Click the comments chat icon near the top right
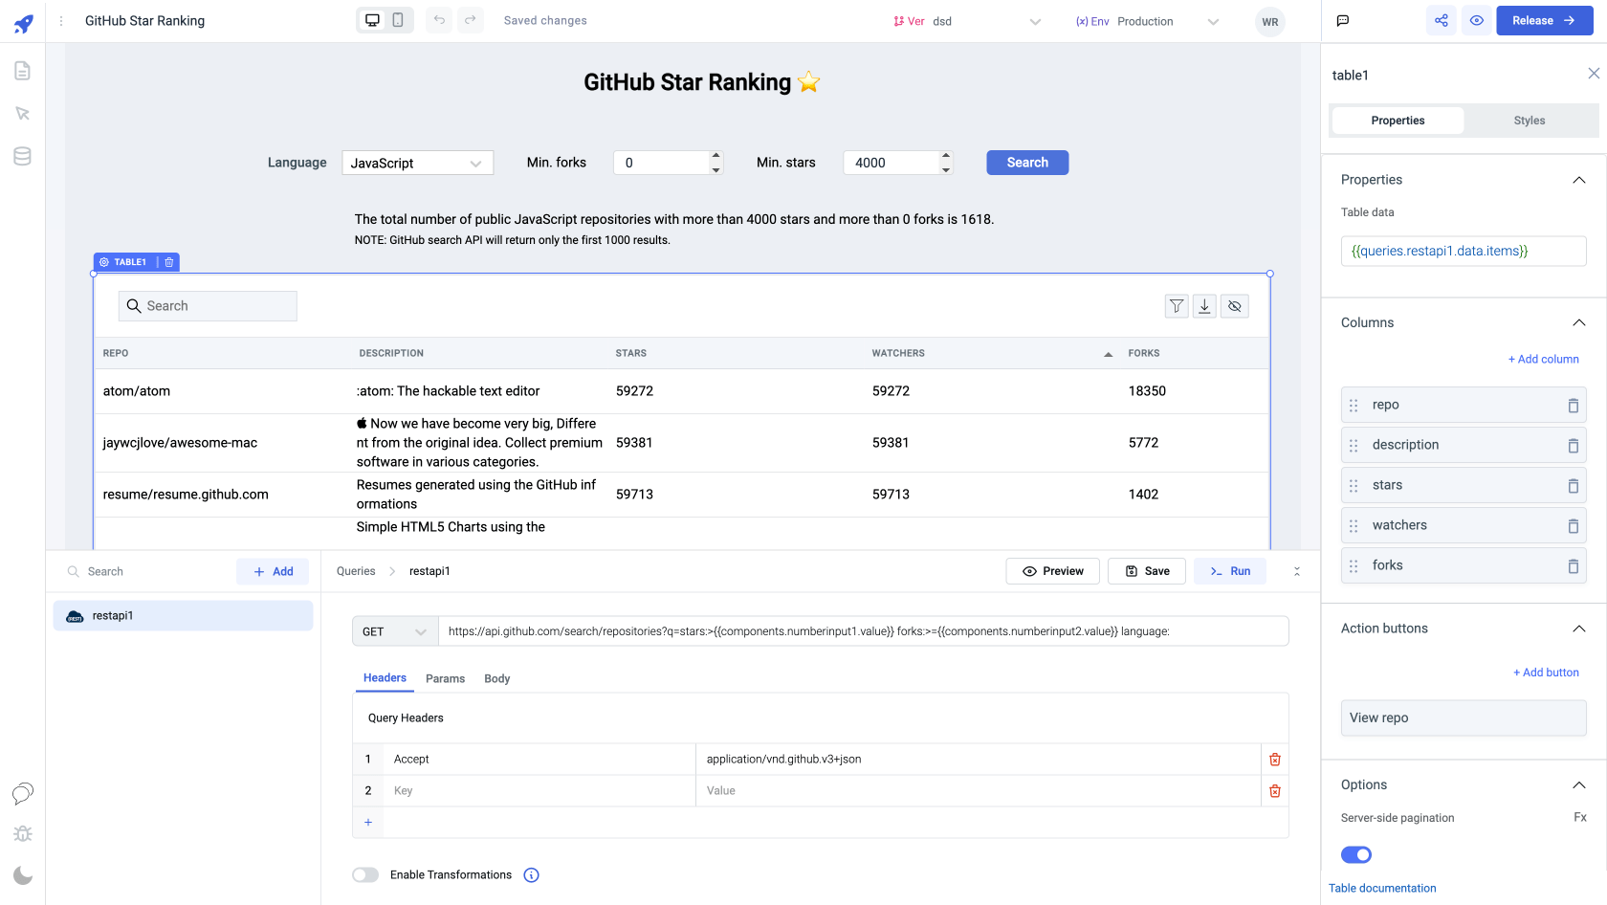This screenshot has width=1607, height=905. (1342, 19)
